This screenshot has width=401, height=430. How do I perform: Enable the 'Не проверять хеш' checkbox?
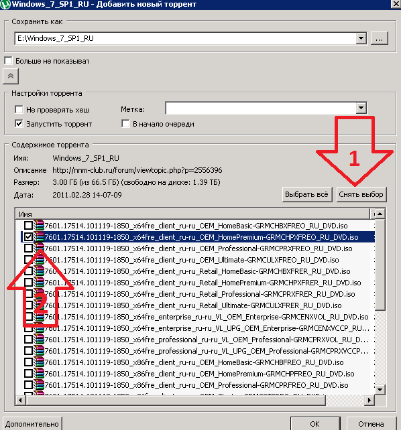point(19,110)
